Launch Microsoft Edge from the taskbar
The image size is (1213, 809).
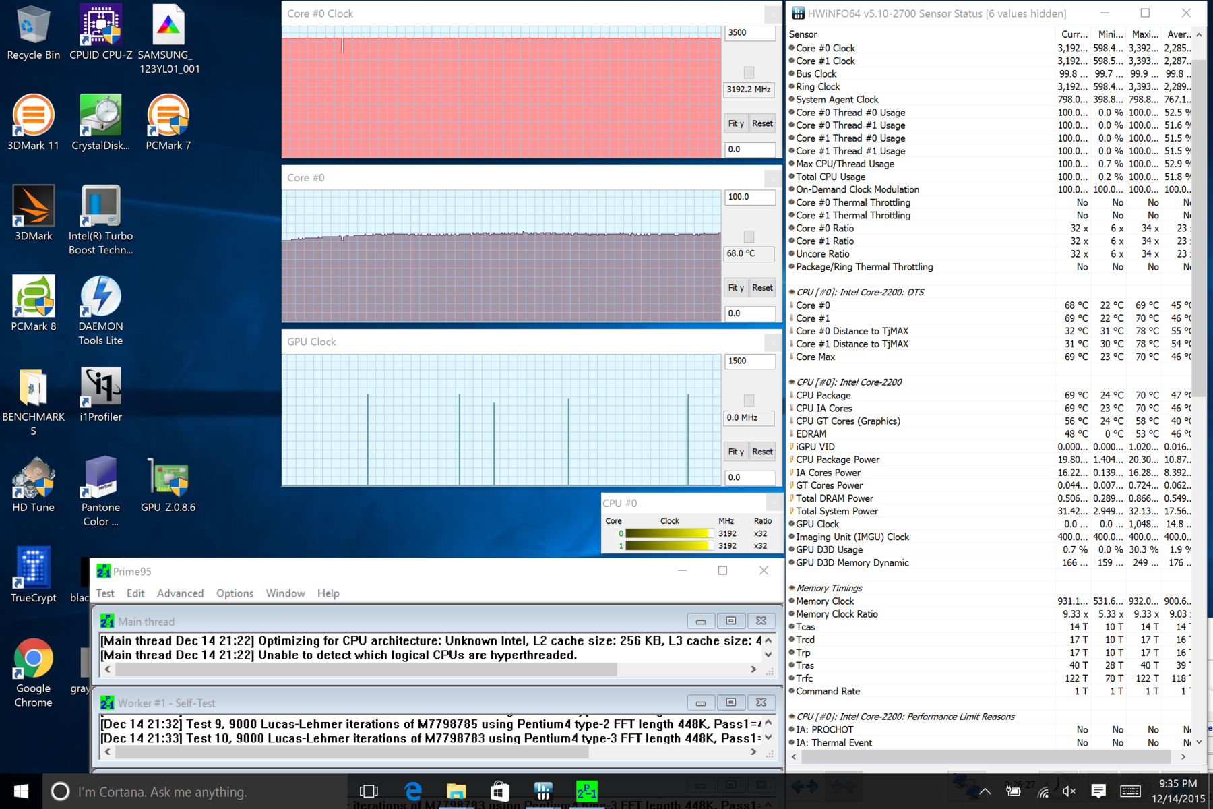[412, 791]
